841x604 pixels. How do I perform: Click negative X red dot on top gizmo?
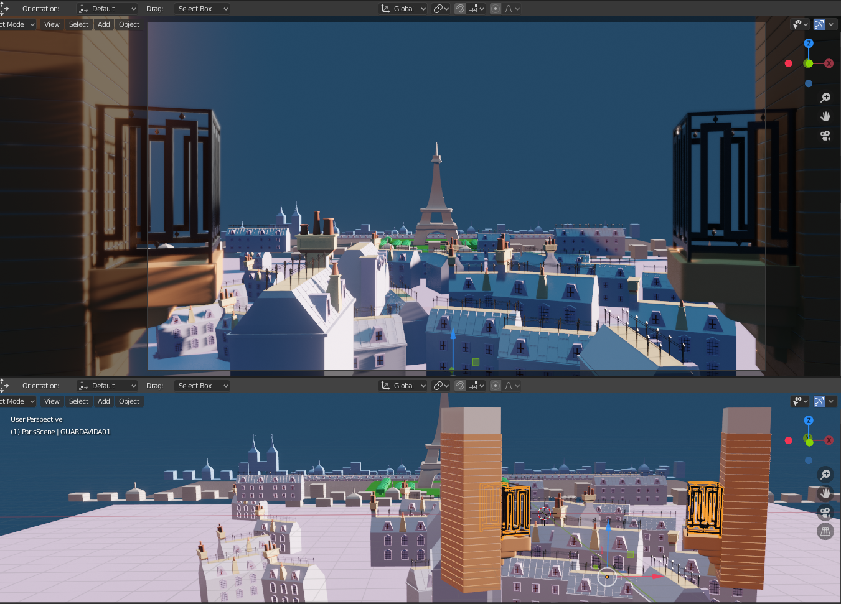pos(789,63)
